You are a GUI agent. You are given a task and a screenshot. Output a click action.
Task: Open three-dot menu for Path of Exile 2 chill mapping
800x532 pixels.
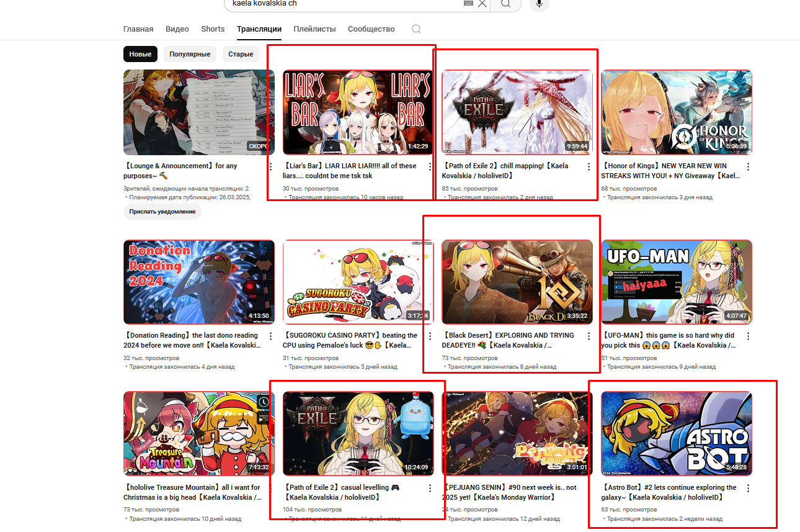(589, 167)
